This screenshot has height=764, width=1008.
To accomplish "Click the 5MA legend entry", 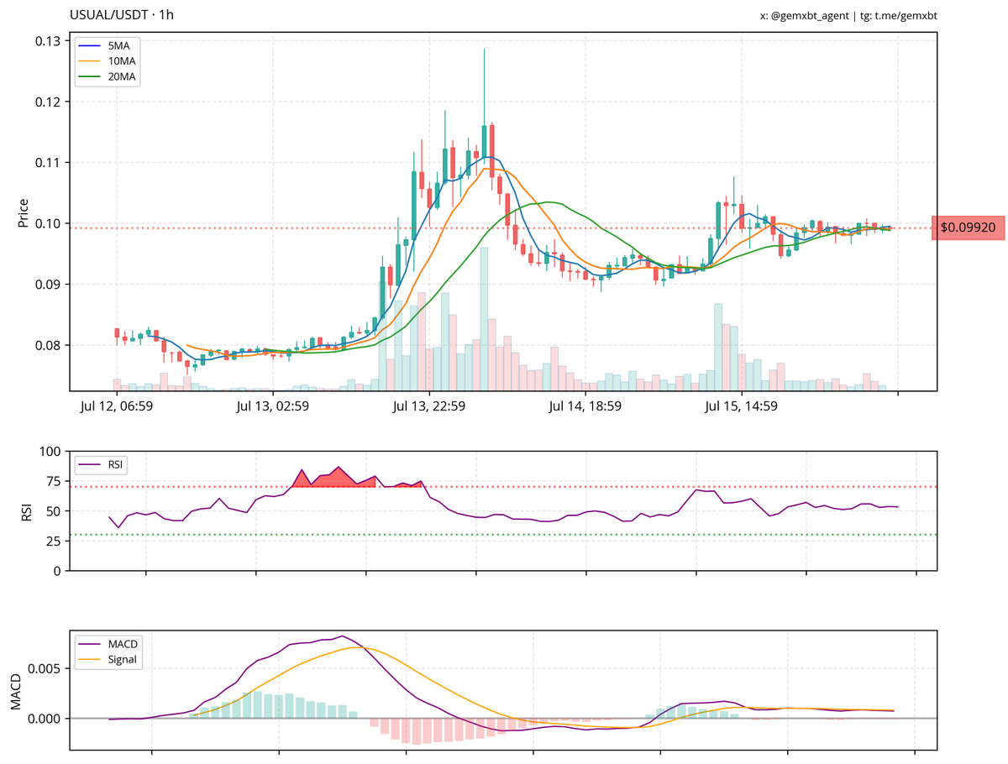I will (x=108, y=47).
